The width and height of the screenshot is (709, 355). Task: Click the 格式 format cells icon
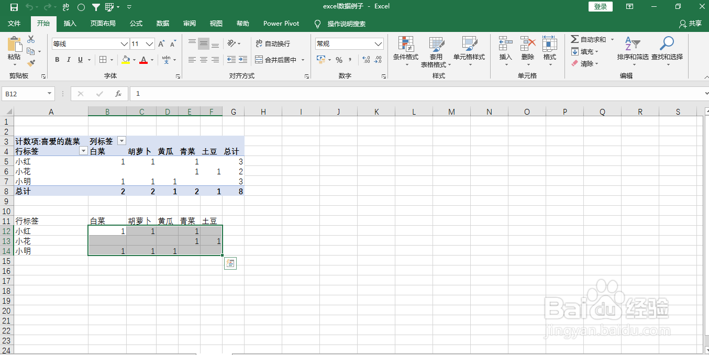coord(550,43)
